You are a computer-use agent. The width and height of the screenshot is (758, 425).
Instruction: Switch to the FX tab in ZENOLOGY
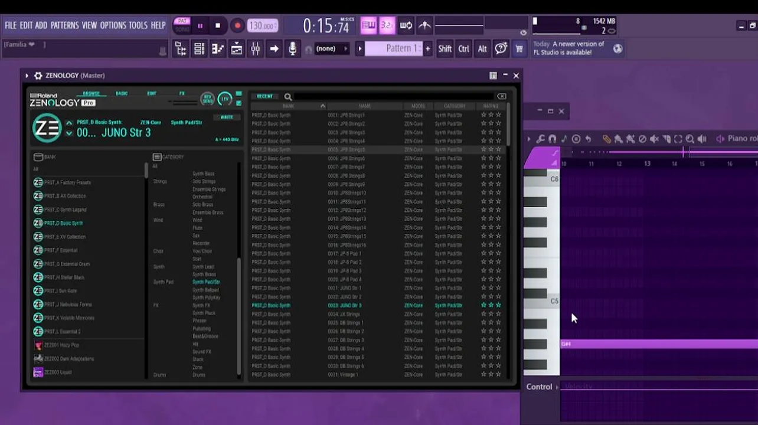coord(182,93)
